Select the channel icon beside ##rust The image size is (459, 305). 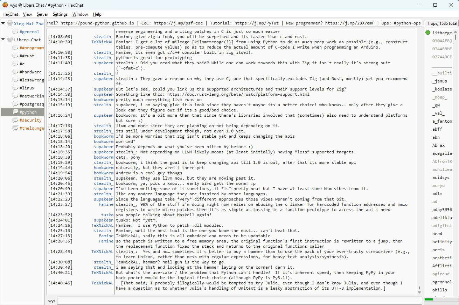point(15,56)
